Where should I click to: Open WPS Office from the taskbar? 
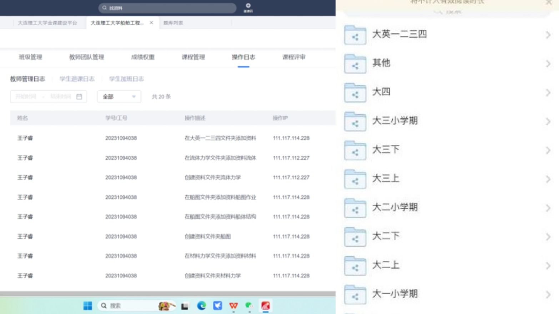(x=233, y=306)
